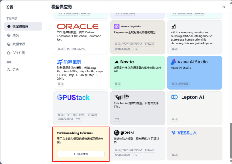Click the Fish Audio description text
This screenshot has width=232, height=164.
click(136, 105)
